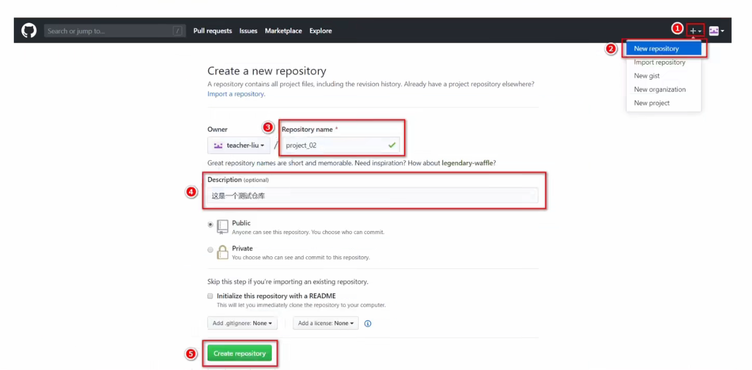Viewport: 752px width, 370px height.
Task: Open the user avatar menu
Action: pyautogui.click(x=717, y=31)
